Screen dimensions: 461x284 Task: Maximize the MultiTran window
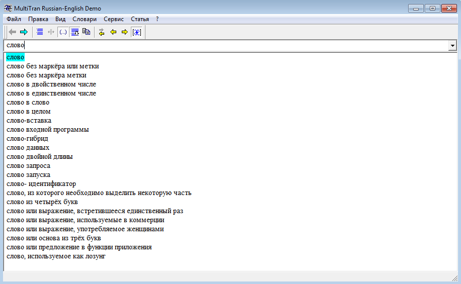pyautogui.click(x=432, y=8)
